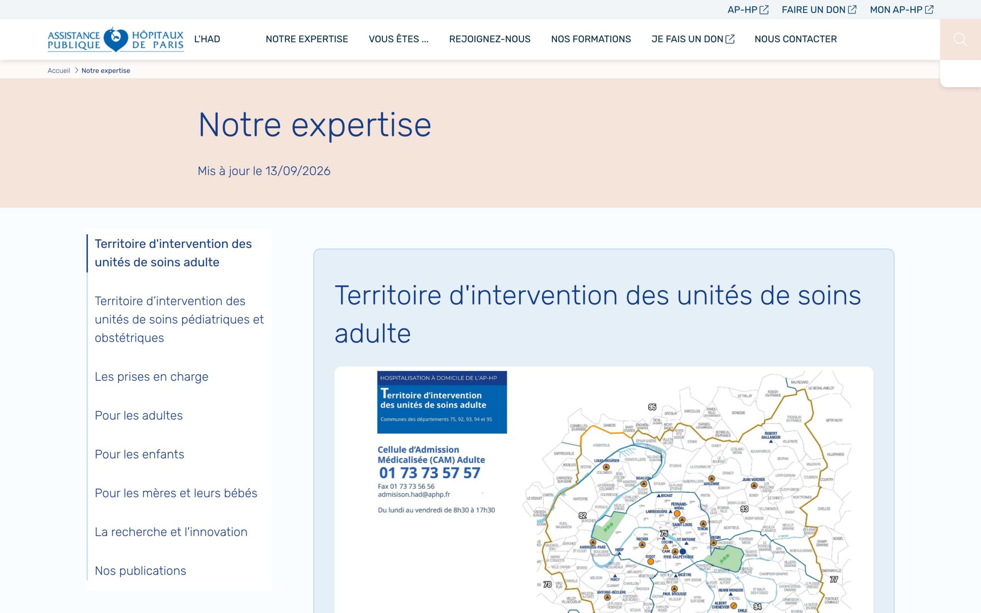Open Nos publications section
Screen dimensions: 981x613
click(140, 571)
